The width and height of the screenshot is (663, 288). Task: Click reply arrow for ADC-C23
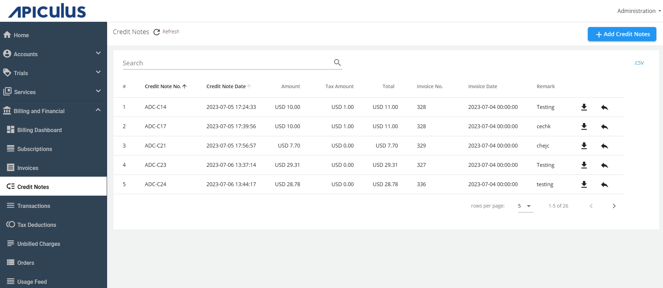point(604,165)
